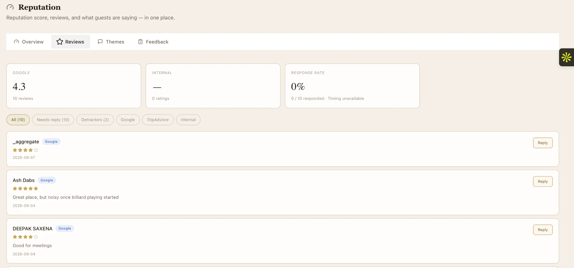This screenshot has width=574, height=268.
Task: Open the Google 4.3 rating card
Action: pos(74,86)
